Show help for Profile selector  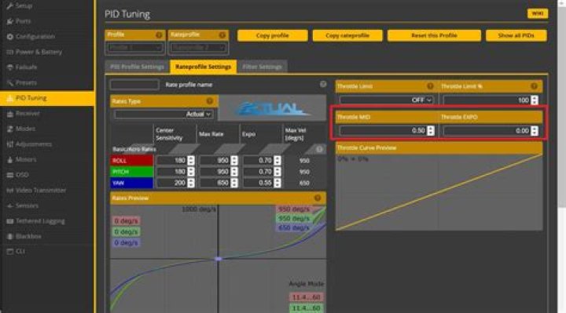(x=159, y=35)
